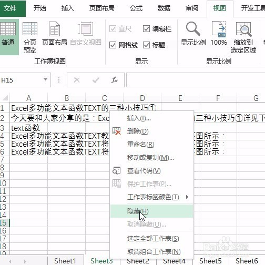Expand the 工作表标签颜色 submenu arrow
Viewport: 265px width, 265px height.
pos(187,197)
